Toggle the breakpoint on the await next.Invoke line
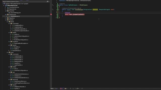The image size is (161, 90). coord(51,14)
